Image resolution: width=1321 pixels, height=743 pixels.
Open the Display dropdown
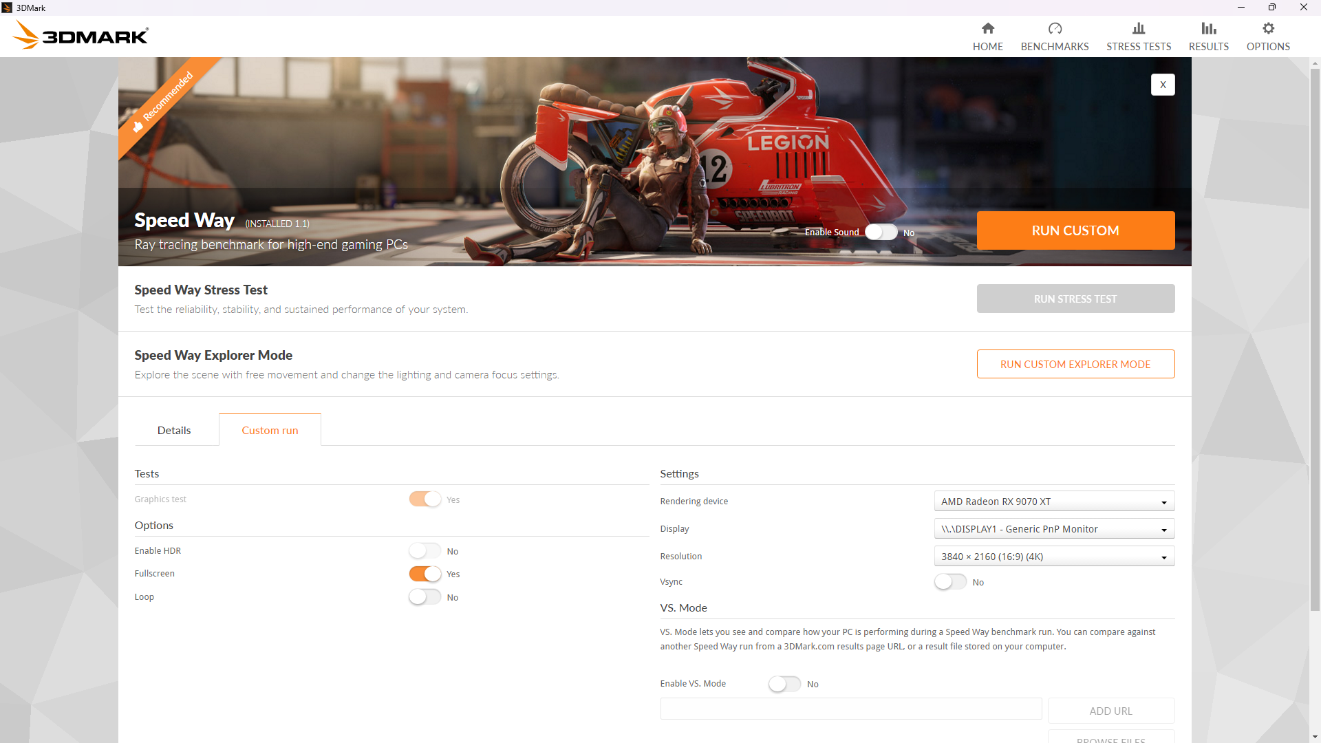pyautogui.click(x=1053, y=529)
